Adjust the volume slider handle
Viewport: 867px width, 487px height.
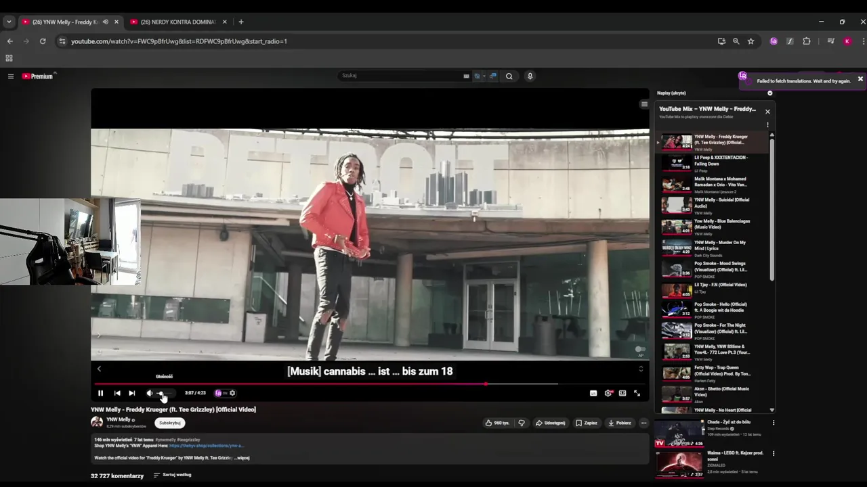pos(161,393)
